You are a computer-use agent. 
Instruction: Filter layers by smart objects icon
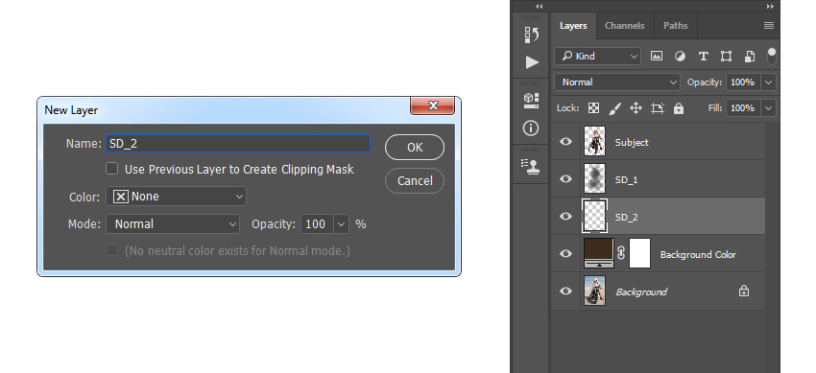tap(750, 57)
